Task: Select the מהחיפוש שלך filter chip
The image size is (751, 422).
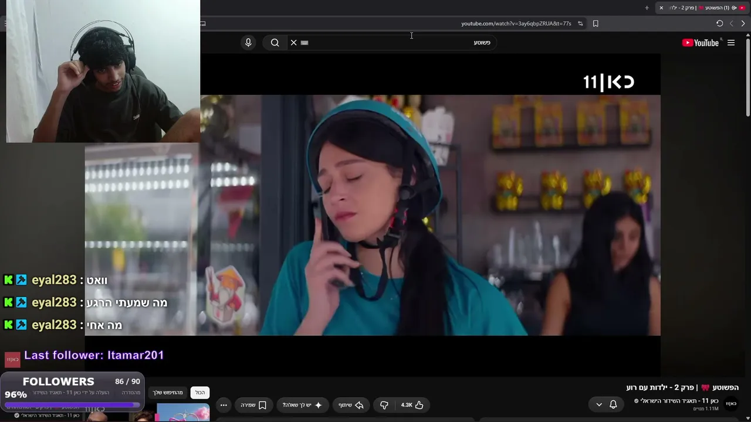Action: 168,392
